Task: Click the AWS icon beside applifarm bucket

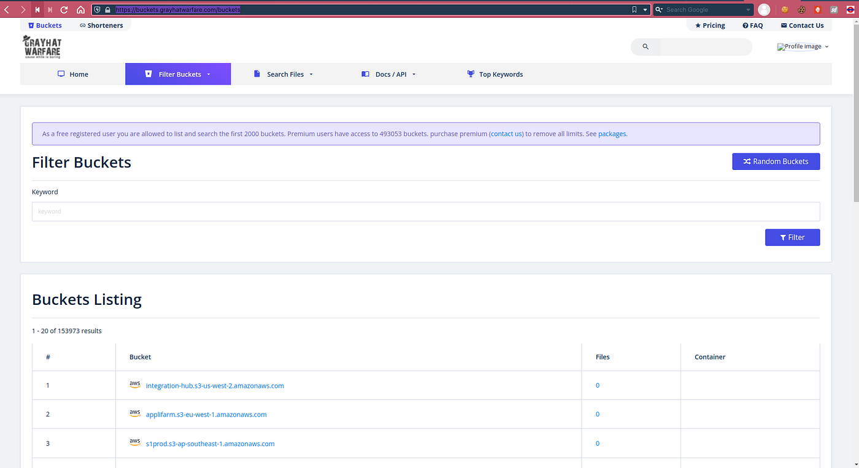Action: click(135, 413)
